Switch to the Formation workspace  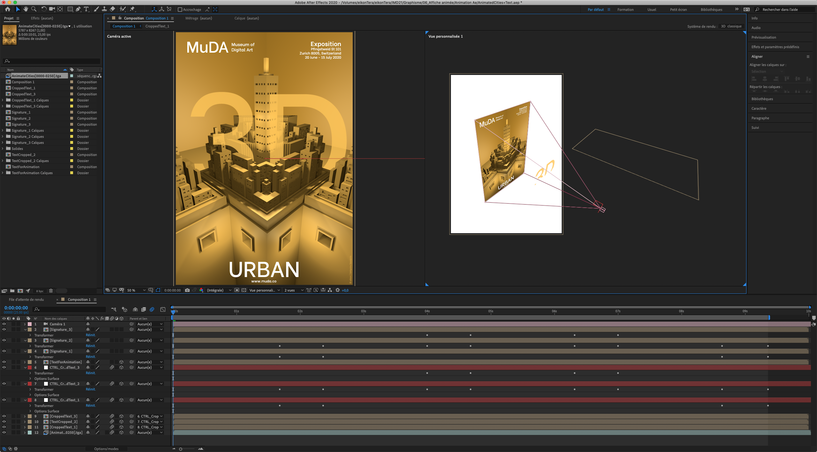pos(625,10)
